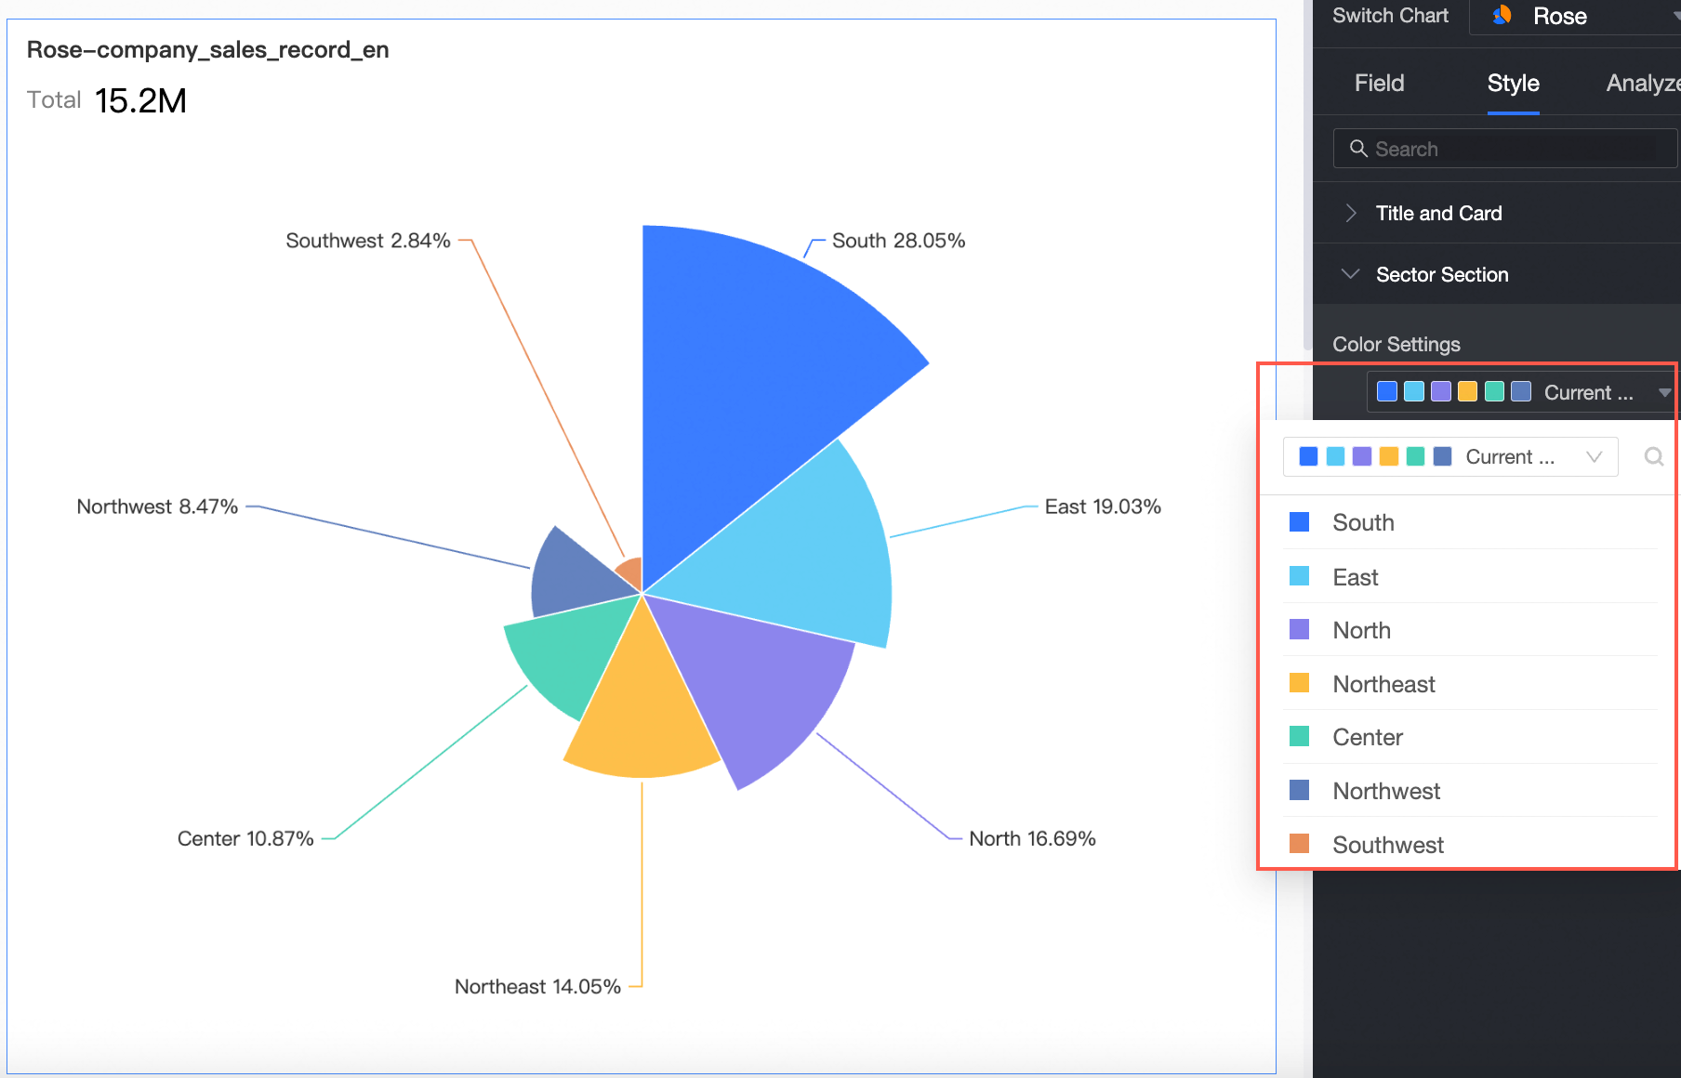Viewport: 1681px width, 1078px height.
Task: Click the Center color swatch
Action: coord(1300,736)
